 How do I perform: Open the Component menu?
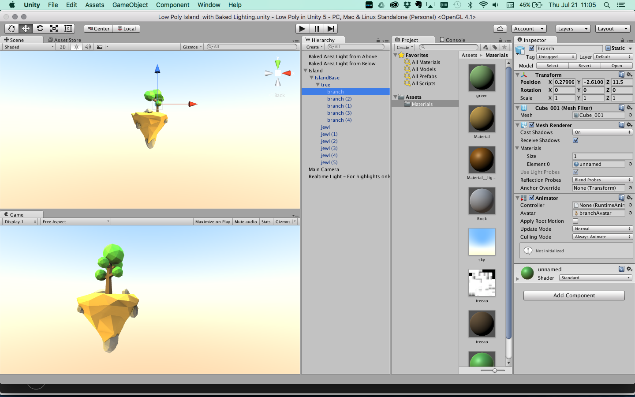[x=172, y=5]
